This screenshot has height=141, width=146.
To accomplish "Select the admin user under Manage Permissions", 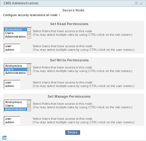I will click(12, 122).
